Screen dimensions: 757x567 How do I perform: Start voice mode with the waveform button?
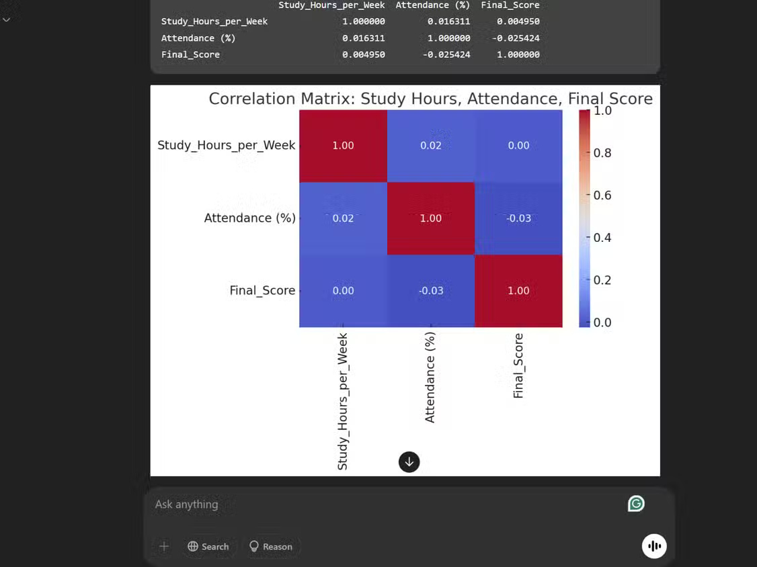(x=654, y=546)
